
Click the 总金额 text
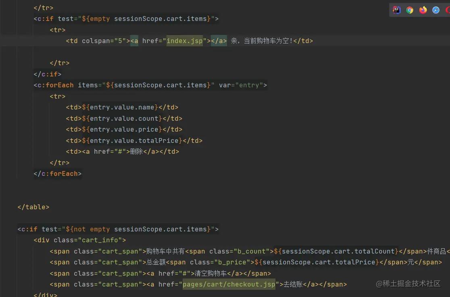(x=156, y=262)
